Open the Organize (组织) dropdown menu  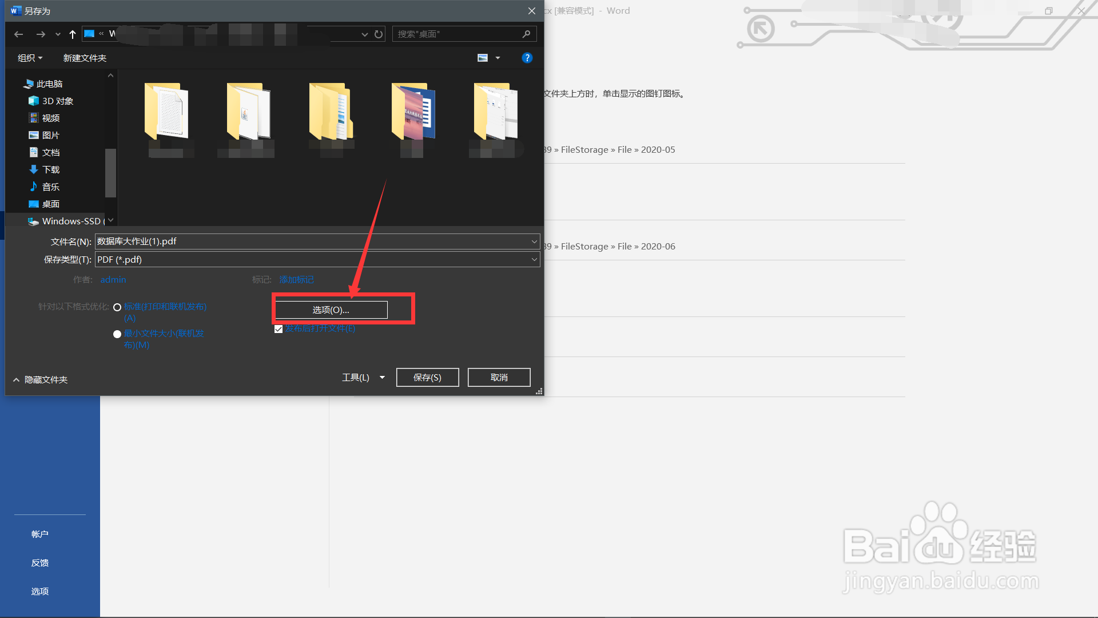[x=30, y=58]
